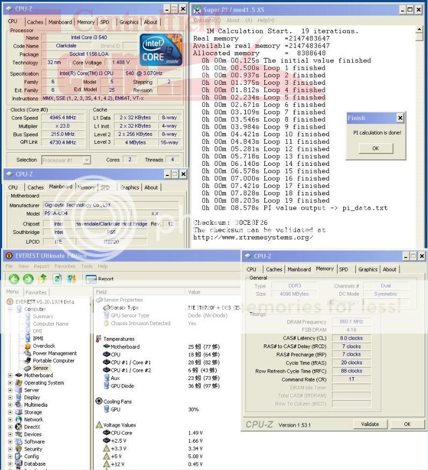
Task: Click the Config tree icon
Action: tap(19, 456)
